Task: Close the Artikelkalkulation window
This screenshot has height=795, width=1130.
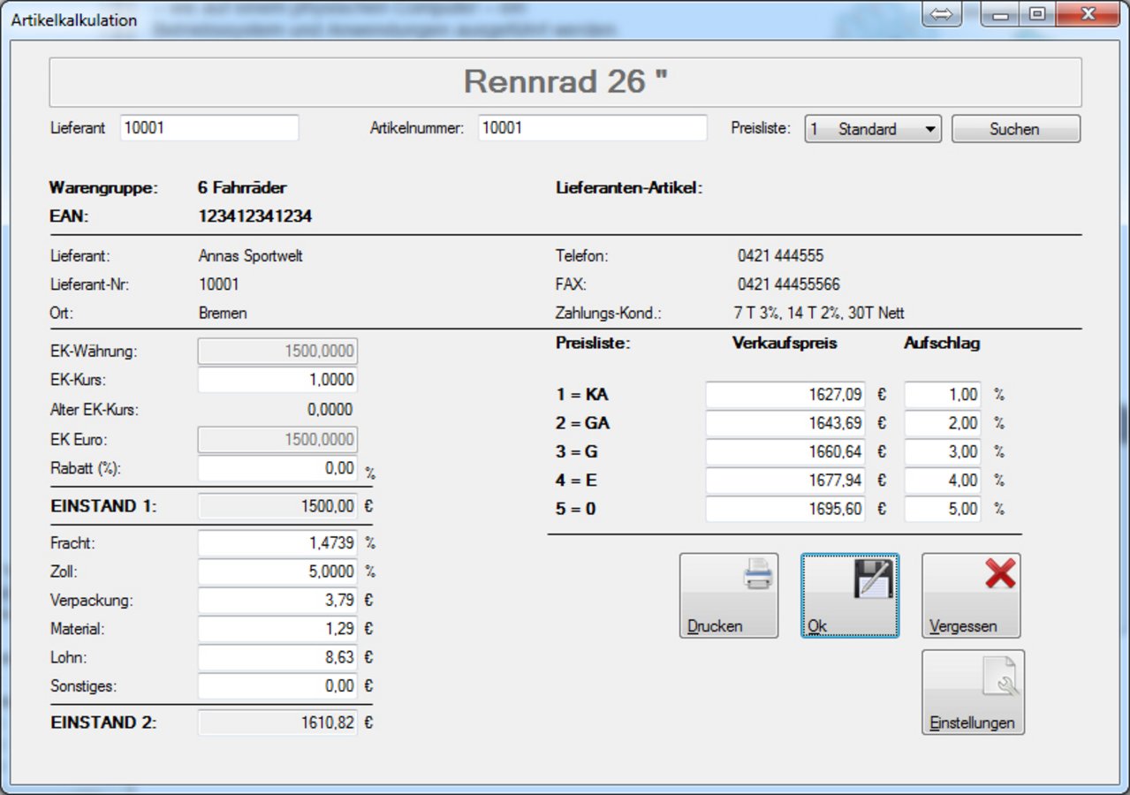Action: tap(1088, 14)
